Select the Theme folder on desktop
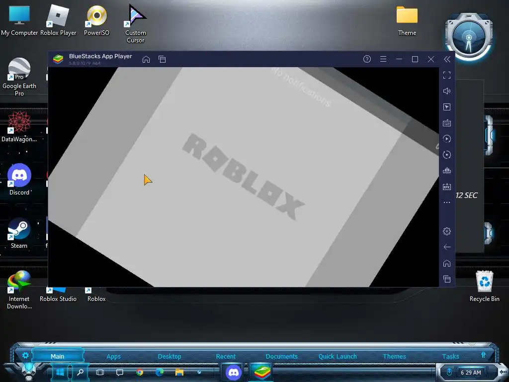The height and width of the screenshot is (382, 509). pos(407,21)
